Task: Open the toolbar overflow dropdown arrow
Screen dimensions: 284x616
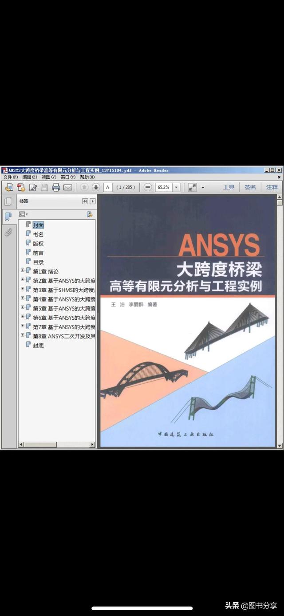Action: coord(203,187)
